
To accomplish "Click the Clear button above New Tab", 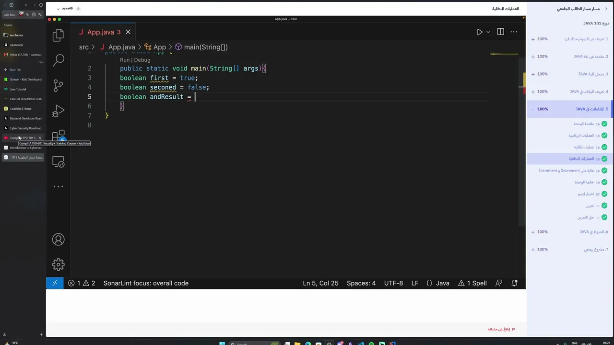I will point(41,62).
